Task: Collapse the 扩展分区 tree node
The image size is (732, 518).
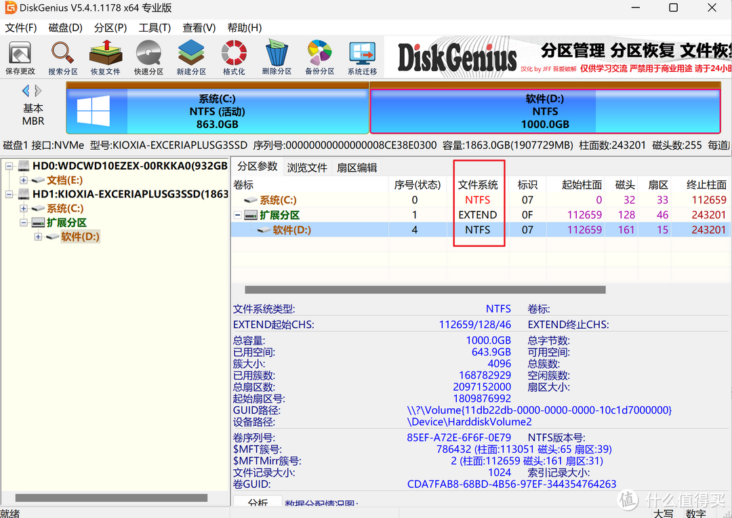Action: pos(24,222)
